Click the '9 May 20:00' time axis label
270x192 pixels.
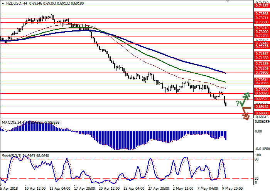click(232, 189)
